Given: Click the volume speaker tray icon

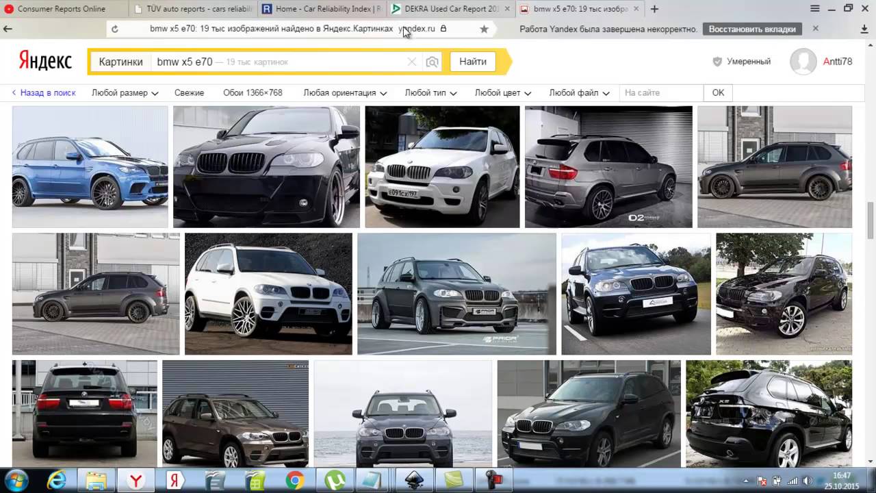Looking at the screenshot, I should [807, 481].
